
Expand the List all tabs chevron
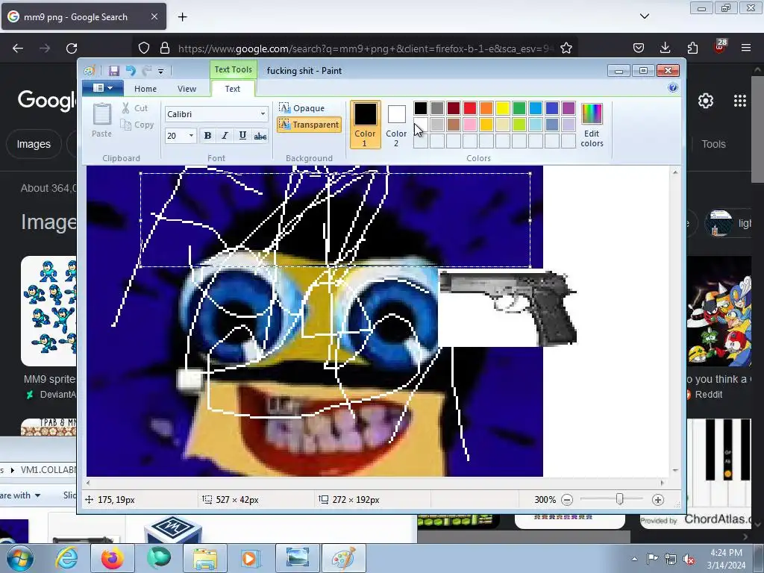click(x=644, y=16)
